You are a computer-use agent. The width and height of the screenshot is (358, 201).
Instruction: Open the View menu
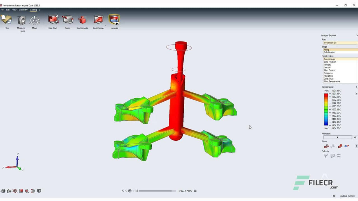pyautogui.click(x=14, y=10)
